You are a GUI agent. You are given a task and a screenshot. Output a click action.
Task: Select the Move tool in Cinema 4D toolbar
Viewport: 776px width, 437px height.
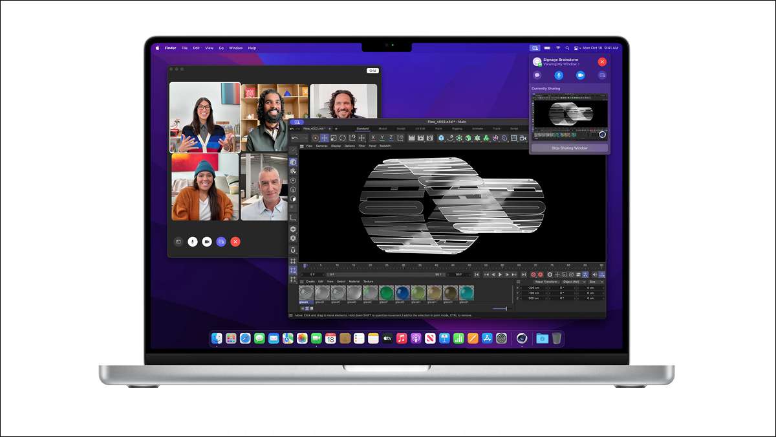(325, 138)
